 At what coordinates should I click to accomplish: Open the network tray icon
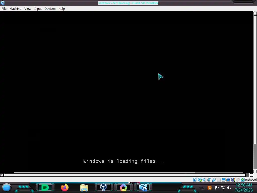tap(223, 187)
